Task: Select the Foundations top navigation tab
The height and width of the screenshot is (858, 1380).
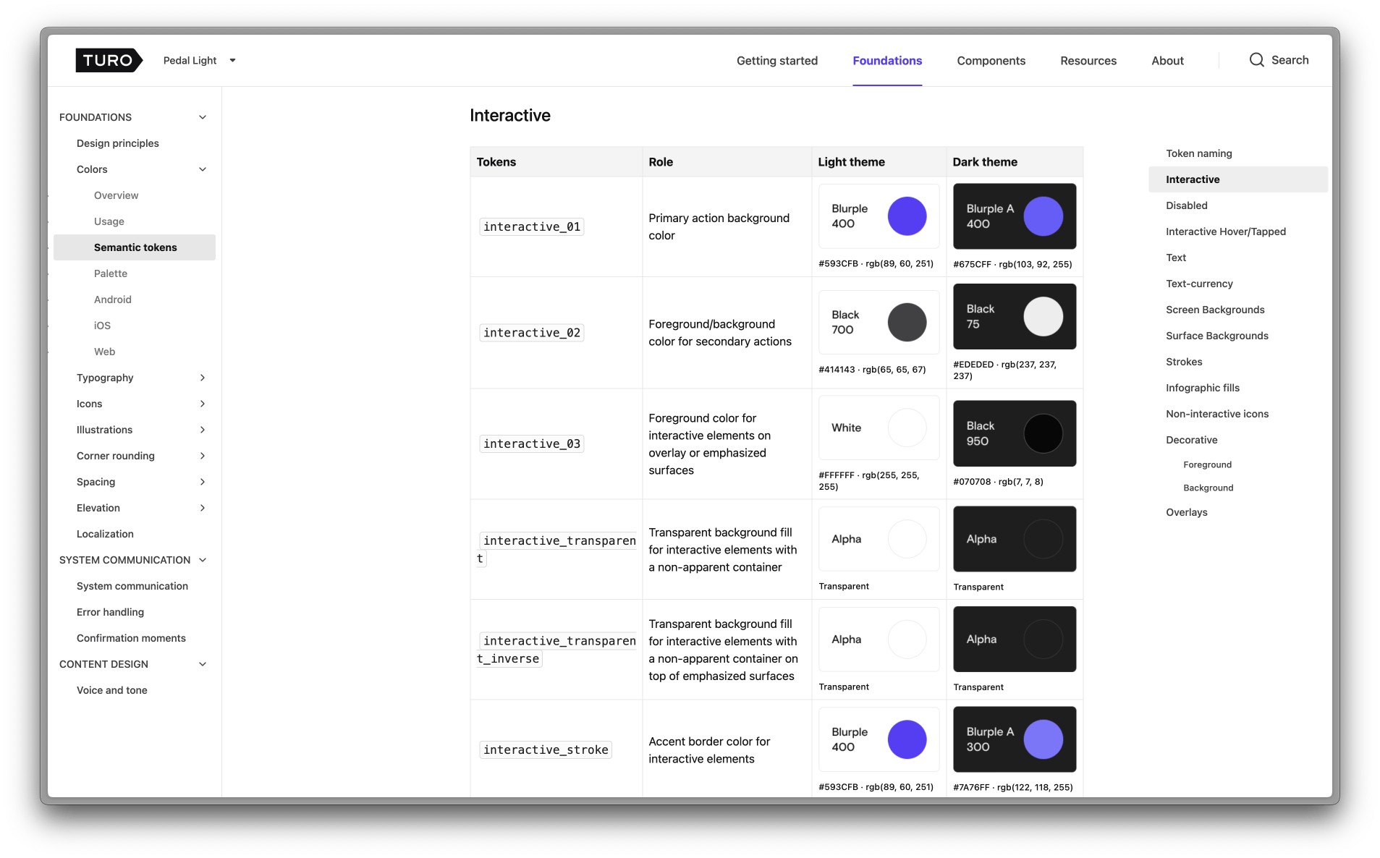Action: (887, 61)
